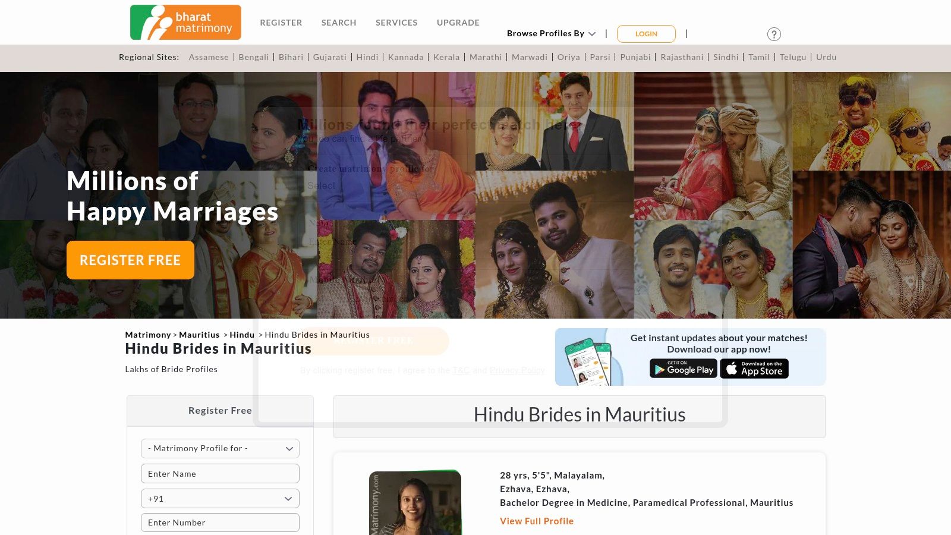Click the Enter Number phone field
Viewport: 951px width, 535px height.
tap(220, 522)
